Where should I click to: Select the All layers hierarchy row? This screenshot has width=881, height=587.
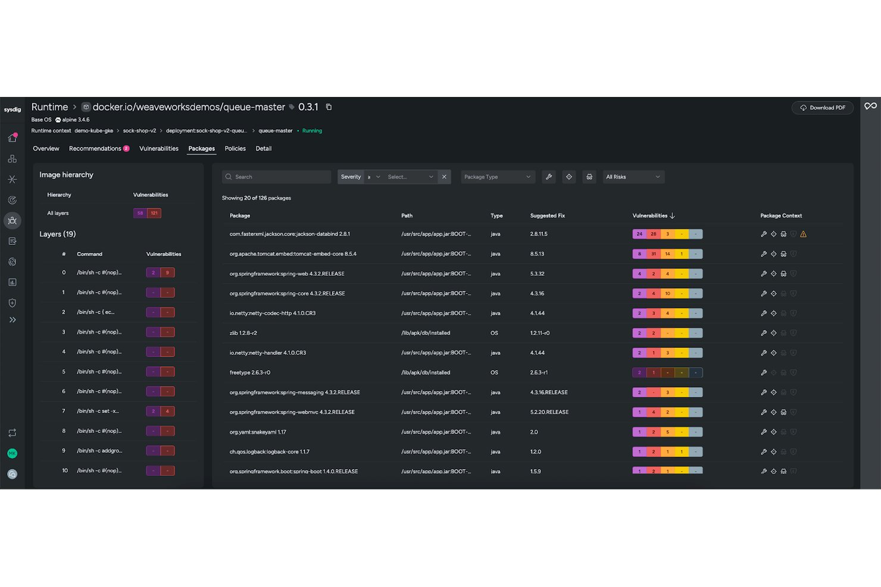[117, 213]
